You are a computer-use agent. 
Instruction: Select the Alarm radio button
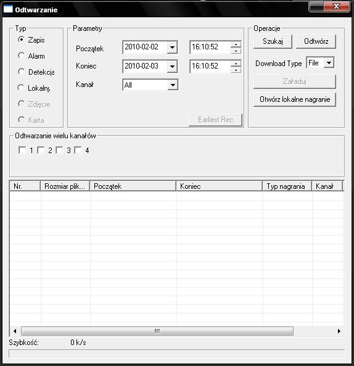21,56
